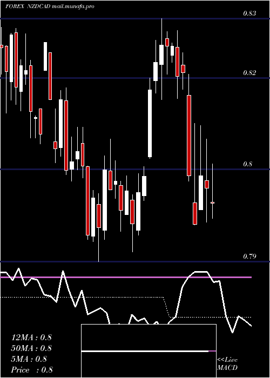Click the 5MA : 0.8 value
The height and width of the screenshot is (378, 270).
click(29, 359)
